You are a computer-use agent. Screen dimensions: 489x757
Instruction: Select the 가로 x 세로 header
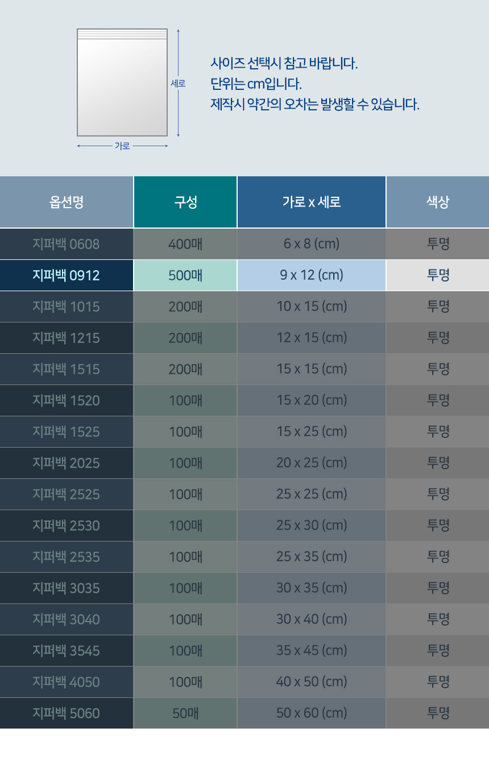(312, 202)
